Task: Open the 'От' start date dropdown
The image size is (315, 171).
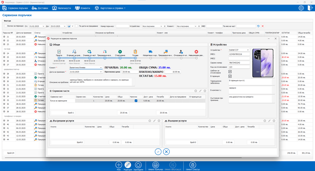Action: click(43, 26)
